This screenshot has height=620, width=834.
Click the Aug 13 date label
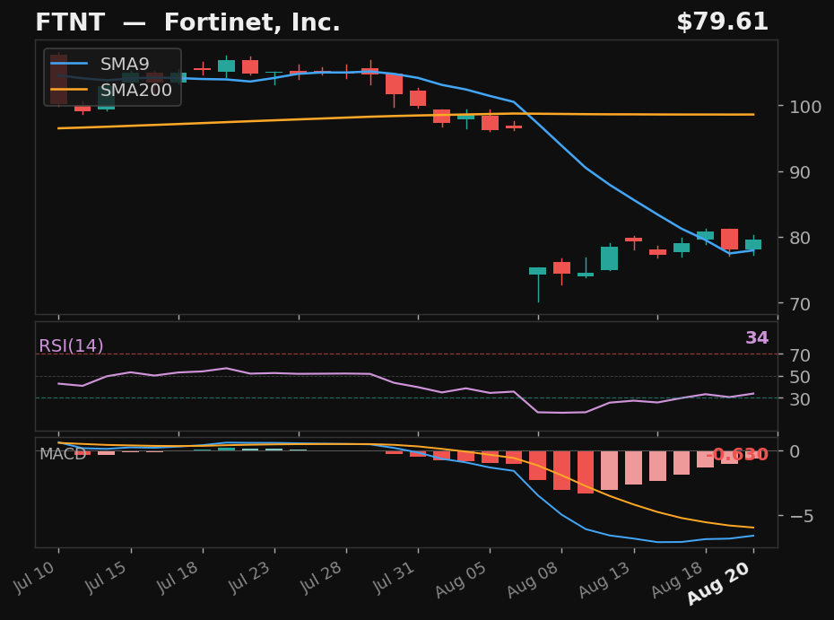point(604,579)
